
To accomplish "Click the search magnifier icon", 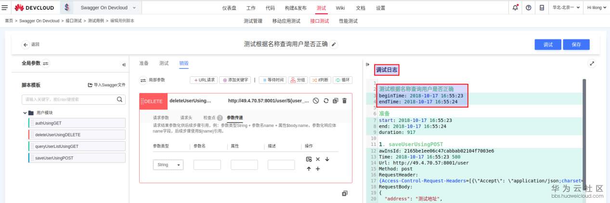I will tap(120, 99).
